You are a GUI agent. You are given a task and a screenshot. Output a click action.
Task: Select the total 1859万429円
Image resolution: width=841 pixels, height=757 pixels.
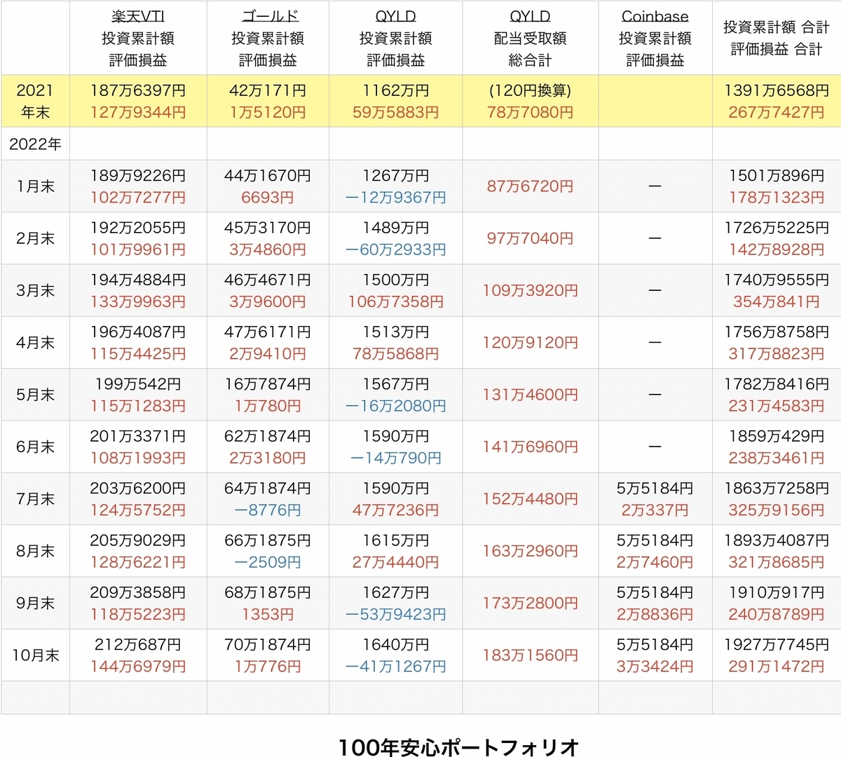[777, 436]
